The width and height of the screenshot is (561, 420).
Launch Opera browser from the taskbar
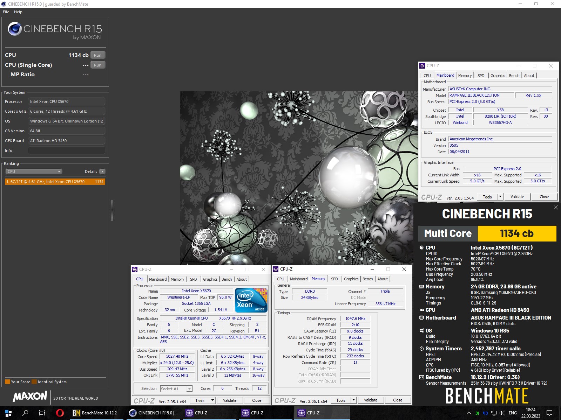click(x=60, y=413)
